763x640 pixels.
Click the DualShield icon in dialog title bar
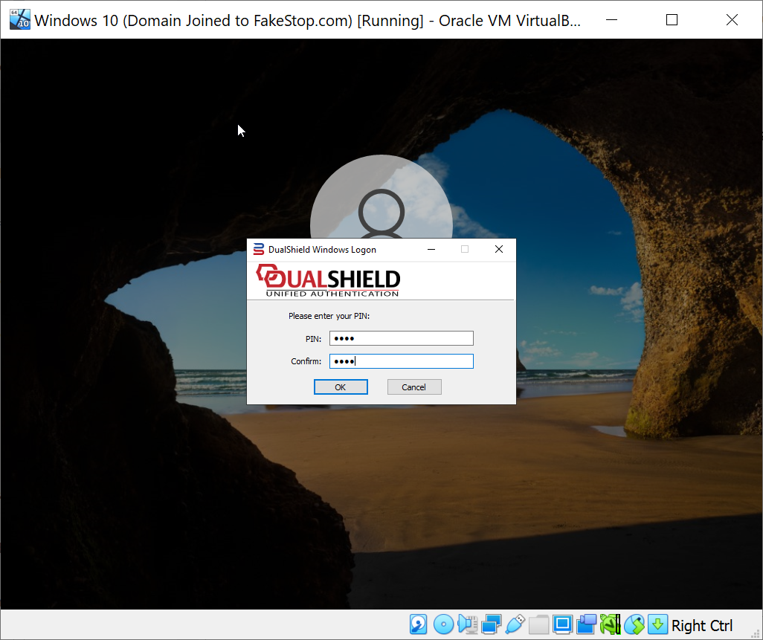(258, 250)
